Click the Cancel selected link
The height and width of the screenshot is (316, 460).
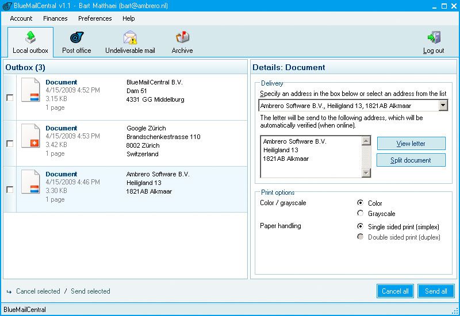(38, 291)
